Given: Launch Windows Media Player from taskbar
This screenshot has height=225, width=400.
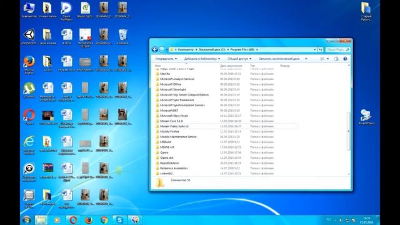Looking at the screenshot, I should [57, 219].
